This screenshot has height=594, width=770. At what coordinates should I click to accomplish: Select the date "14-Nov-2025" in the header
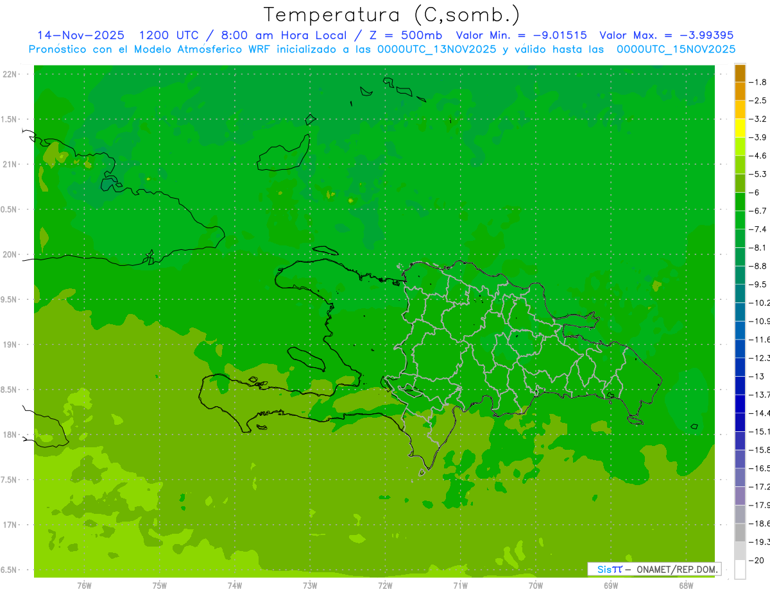point(81,35)
